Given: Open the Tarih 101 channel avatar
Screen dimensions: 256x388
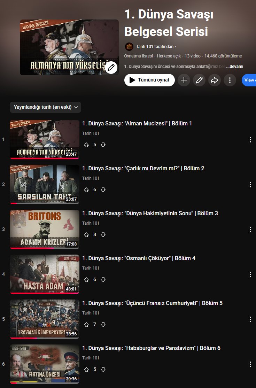Looking at the screenshot, I should [129, 47].
